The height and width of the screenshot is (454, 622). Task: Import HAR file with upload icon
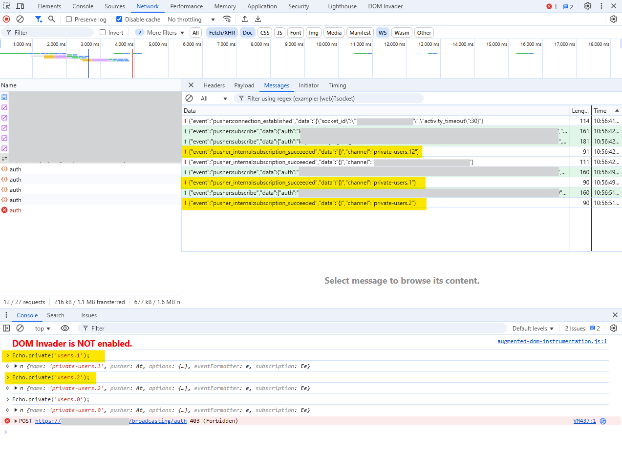click(245, 19)
